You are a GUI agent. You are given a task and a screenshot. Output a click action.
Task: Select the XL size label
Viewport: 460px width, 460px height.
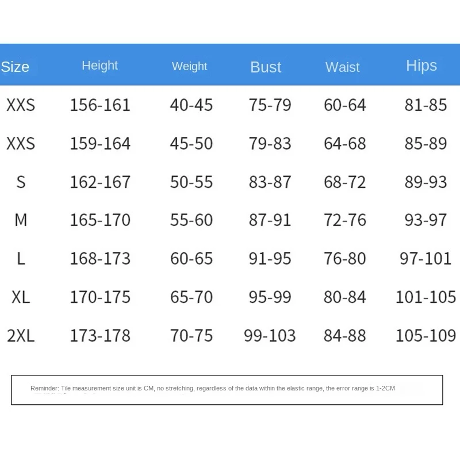21,297
